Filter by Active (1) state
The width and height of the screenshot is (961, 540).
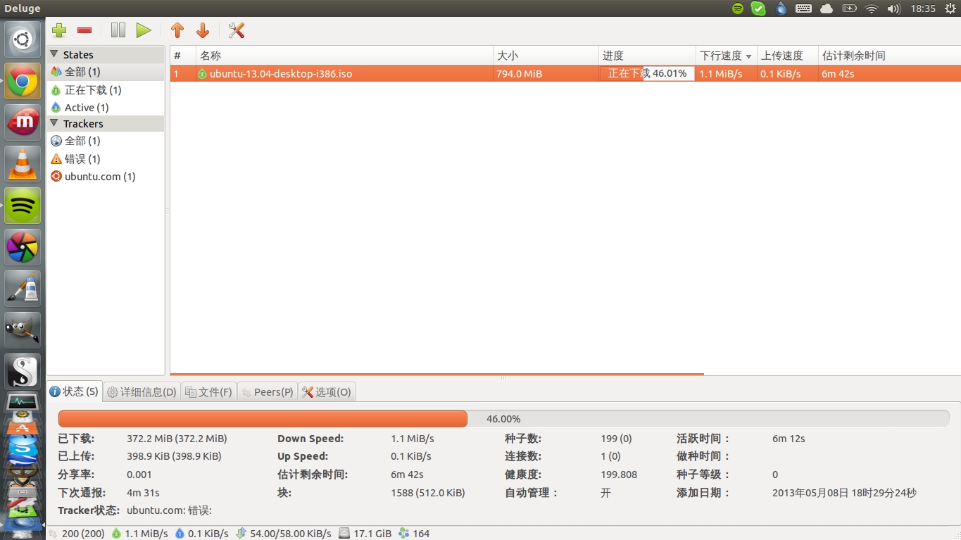pyautogui.click(x=106, y=108)
